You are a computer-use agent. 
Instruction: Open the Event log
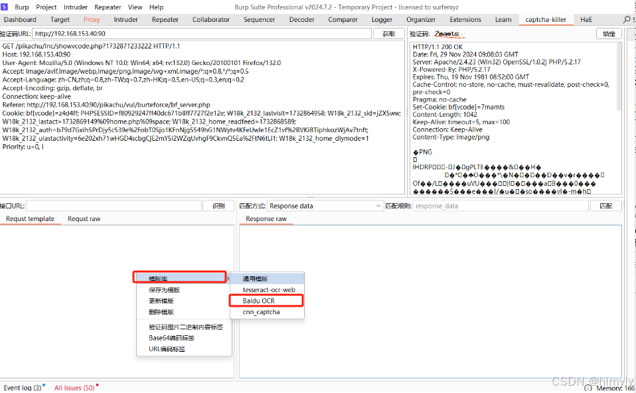(x=23, y=388)
